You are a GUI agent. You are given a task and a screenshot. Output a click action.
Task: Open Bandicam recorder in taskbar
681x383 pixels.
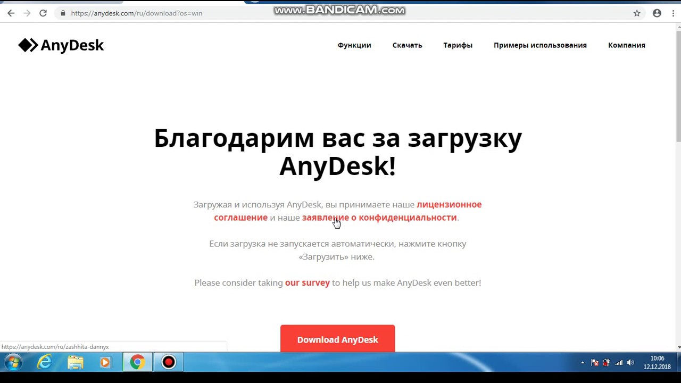coord(168,362)
